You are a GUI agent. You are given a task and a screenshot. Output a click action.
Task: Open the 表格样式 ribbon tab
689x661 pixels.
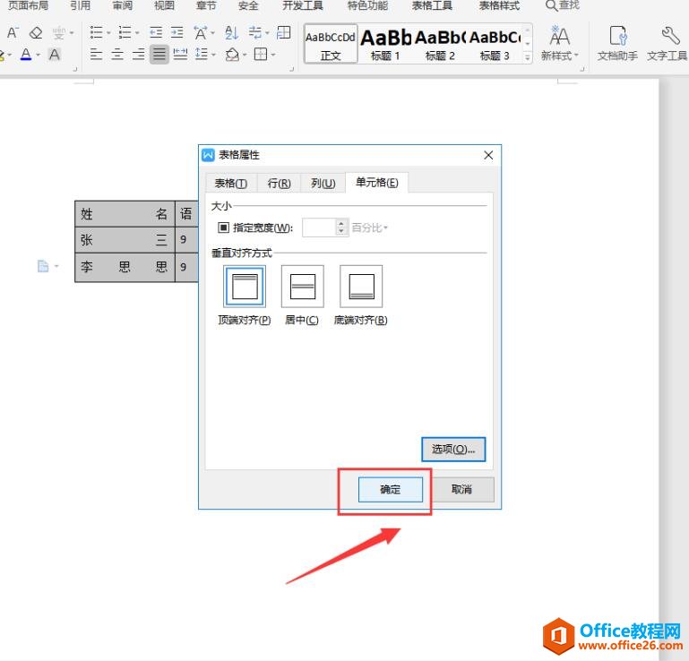(x=499, y=5)
